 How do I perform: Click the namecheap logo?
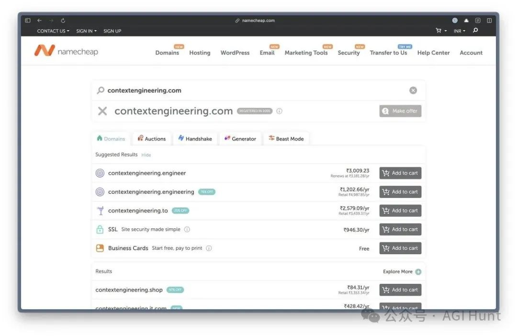tap(66, 51)
